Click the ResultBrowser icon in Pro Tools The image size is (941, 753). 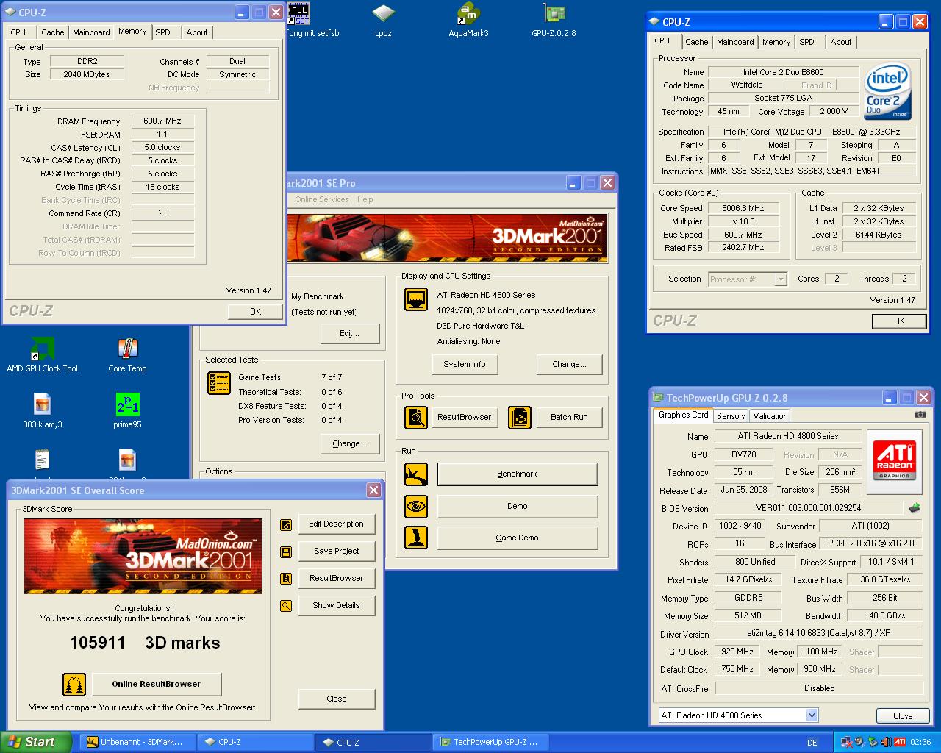point(416,417)
